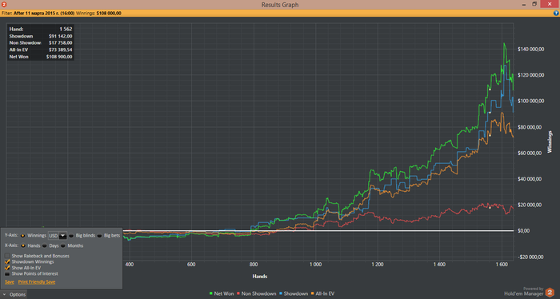Click the Print Friendly Save link
Screen dimensions: 560x299
tap(37, 282)
